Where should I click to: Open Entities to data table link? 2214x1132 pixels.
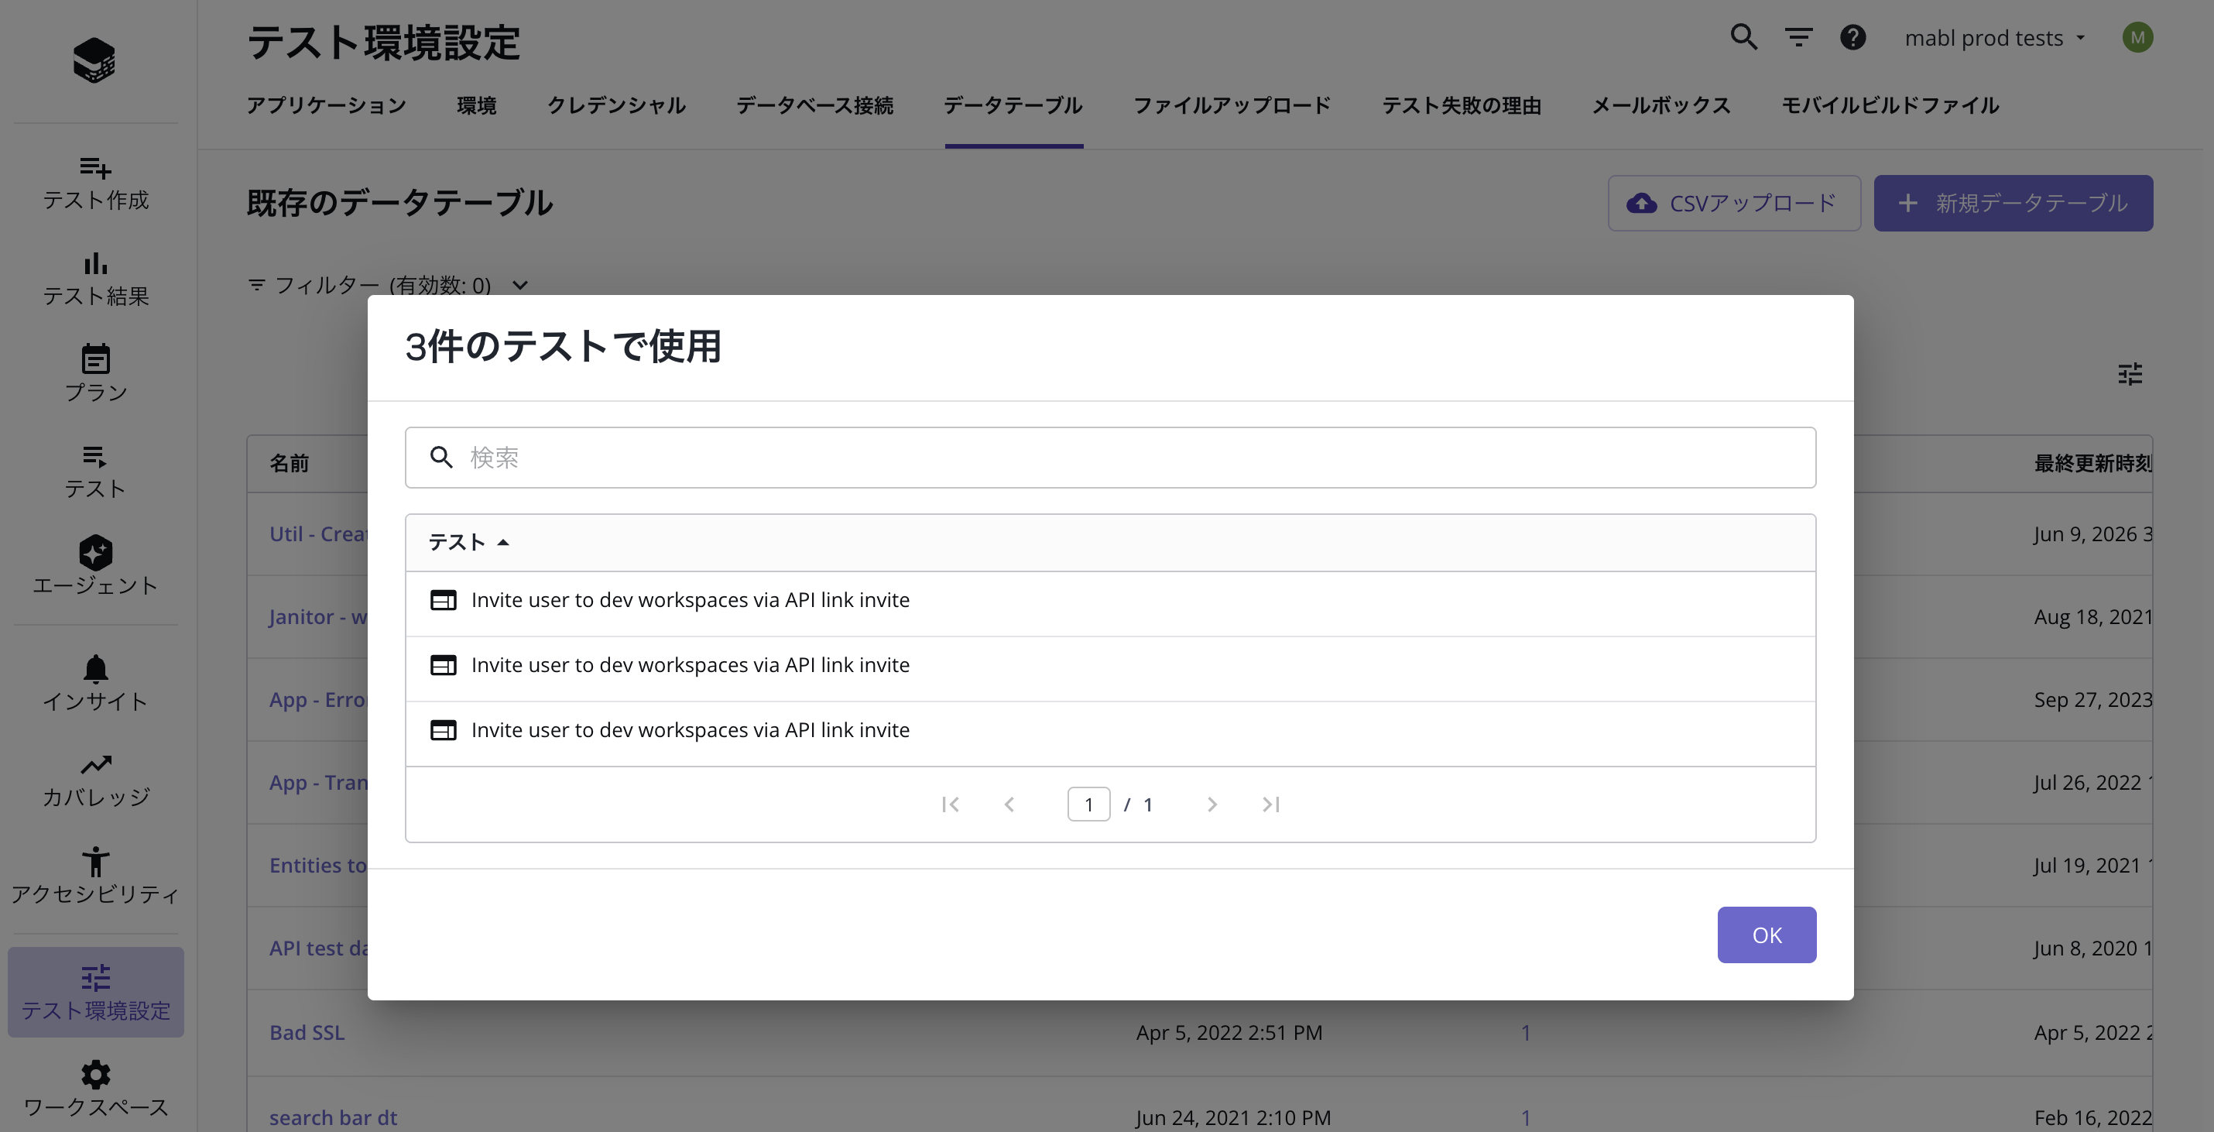coord(319,866)
